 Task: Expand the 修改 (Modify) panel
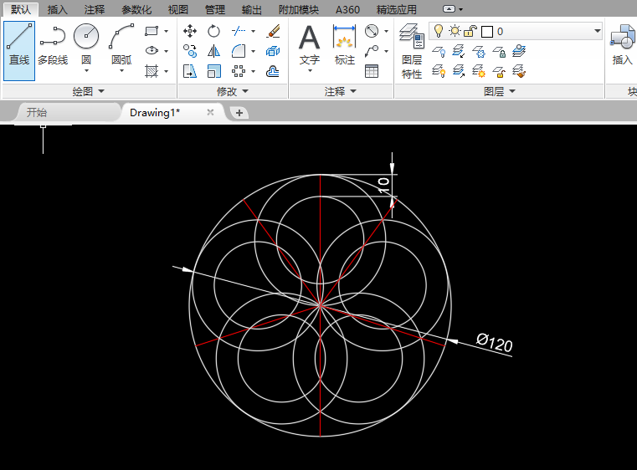pyautogui.click(x=232, y=91)
